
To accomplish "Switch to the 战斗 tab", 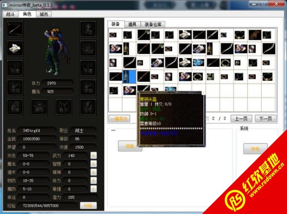I will point(10,14).
